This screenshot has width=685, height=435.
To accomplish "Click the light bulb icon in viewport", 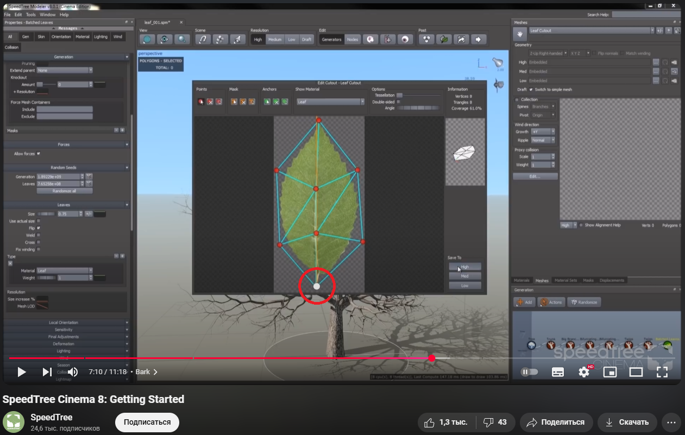I will pos(498,62).
